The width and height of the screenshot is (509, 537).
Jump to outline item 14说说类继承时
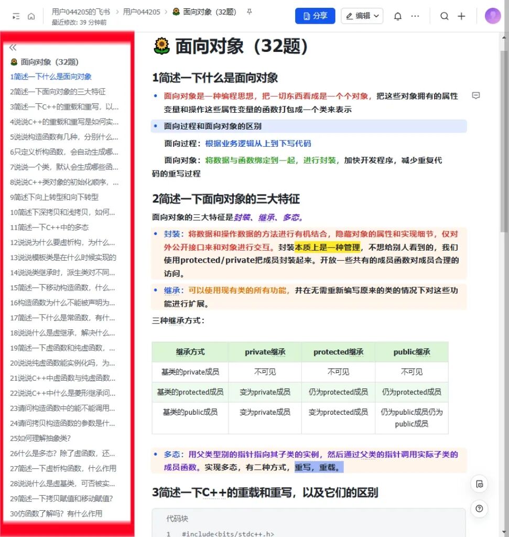(62, 273)
